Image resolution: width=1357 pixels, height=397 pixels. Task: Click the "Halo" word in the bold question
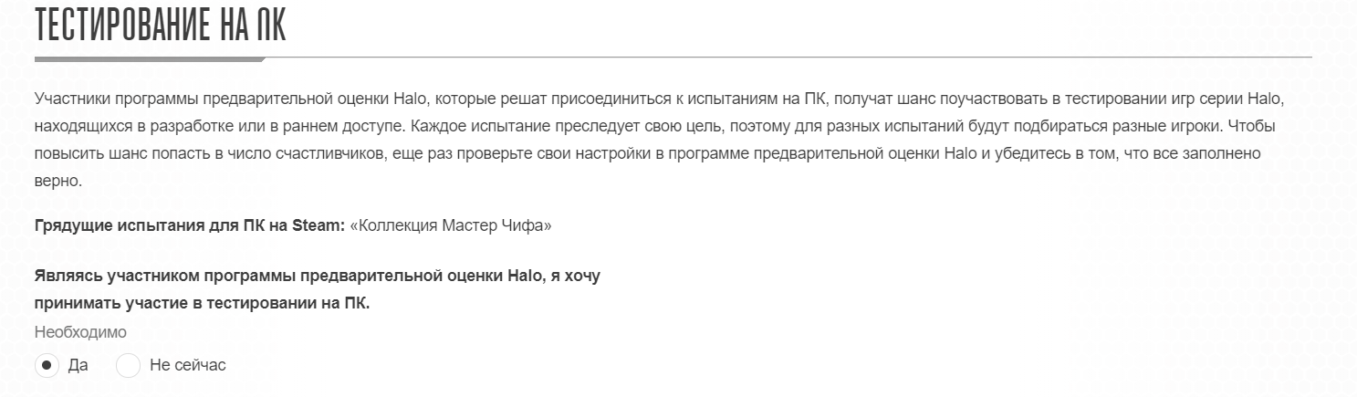[x=525, y=276]
